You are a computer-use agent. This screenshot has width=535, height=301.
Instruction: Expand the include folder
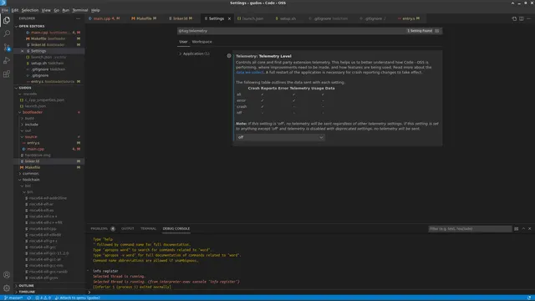point(31,125)
